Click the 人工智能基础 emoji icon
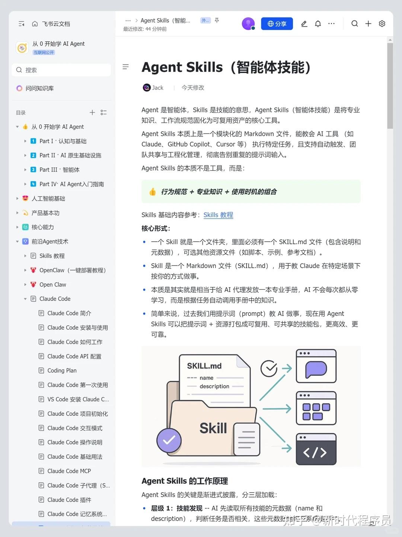The height and width of the screenshot is (537, 402). pos(25,198)
